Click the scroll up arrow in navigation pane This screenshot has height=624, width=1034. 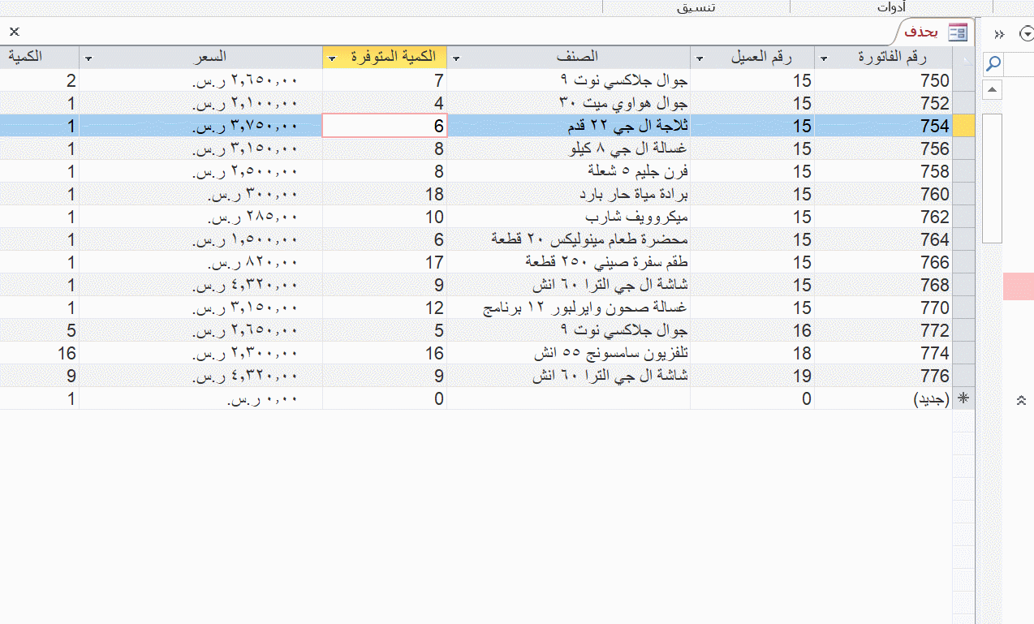(993, 88)
